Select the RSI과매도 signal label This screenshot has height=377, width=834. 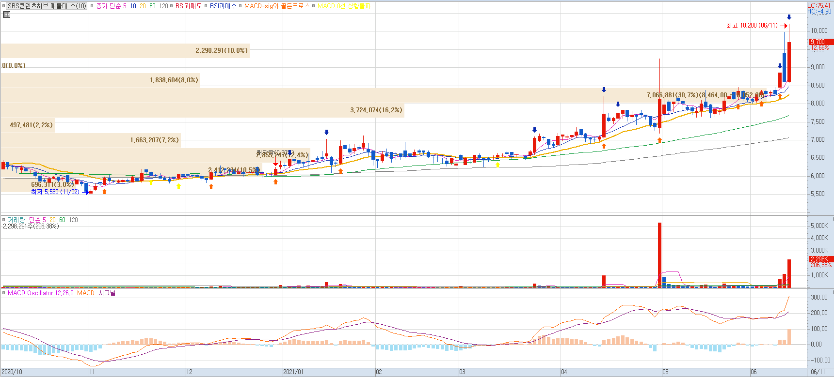189,6
